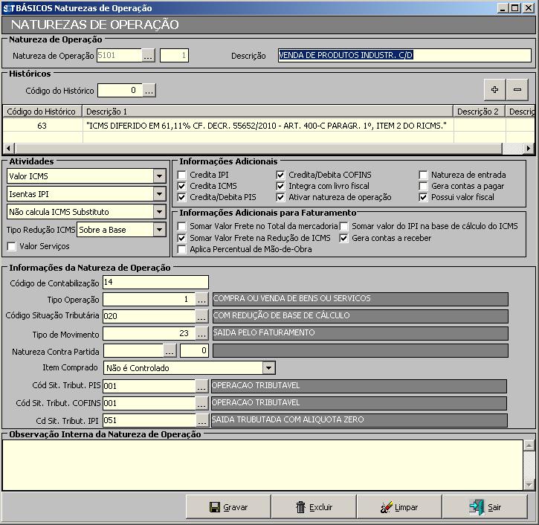This screenshot has height=525, width=539.
Task: Open Tipo Operação lookup ellipsis button
Action: point(201,299)
